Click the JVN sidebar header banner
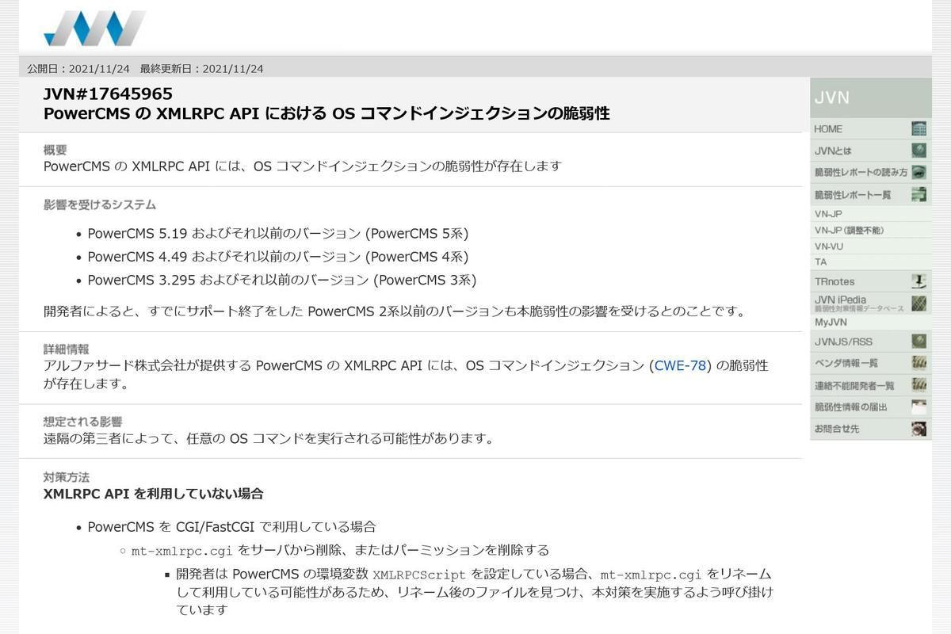 [x=870, y=97]
